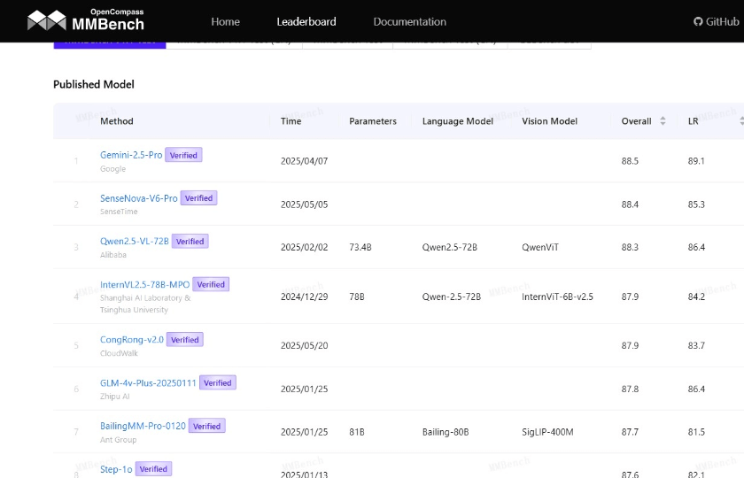Sort table by LR column arrows

point(740,121)
